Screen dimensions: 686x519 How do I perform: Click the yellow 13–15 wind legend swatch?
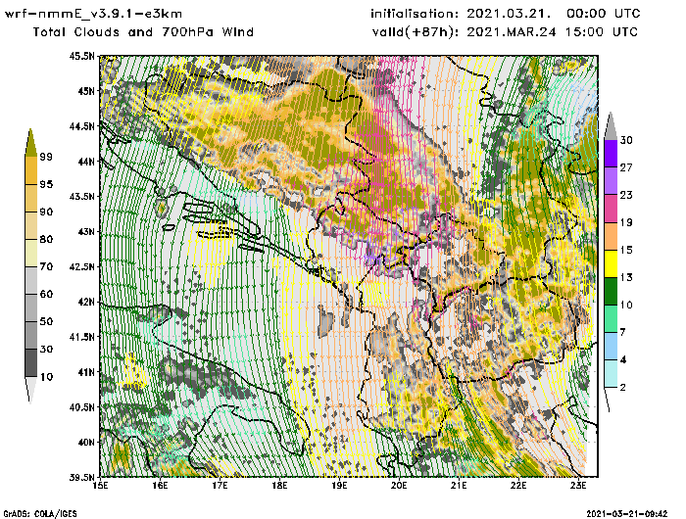point(611,263)
